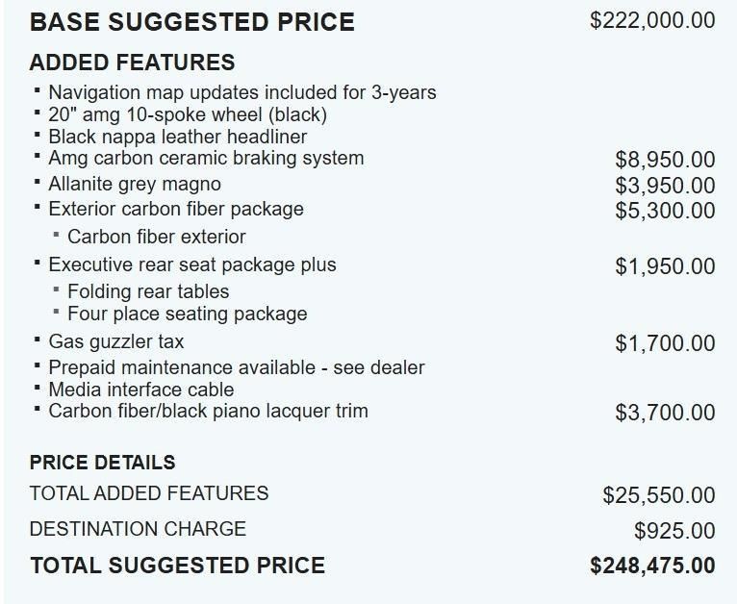Click the Folding rear tables sub-item
Screen dimensions: 737x604
click(x=148, y=291)
